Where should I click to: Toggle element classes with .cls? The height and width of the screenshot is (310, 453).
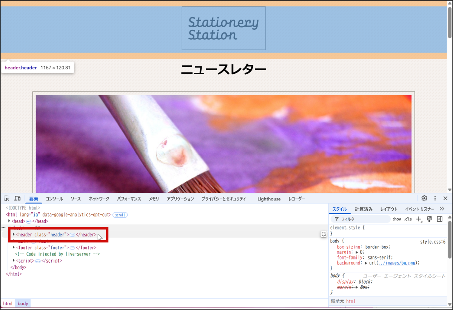click(x=408, y=219)
